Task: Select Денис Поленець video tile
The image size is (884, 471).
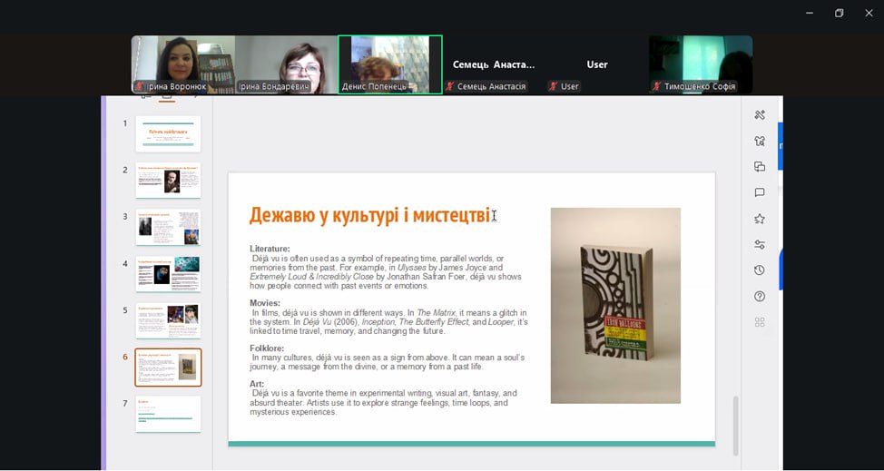Action: [389, 64]
